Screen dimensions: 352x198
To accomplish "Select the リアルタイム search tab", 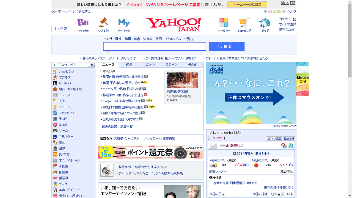I will 173,39.
